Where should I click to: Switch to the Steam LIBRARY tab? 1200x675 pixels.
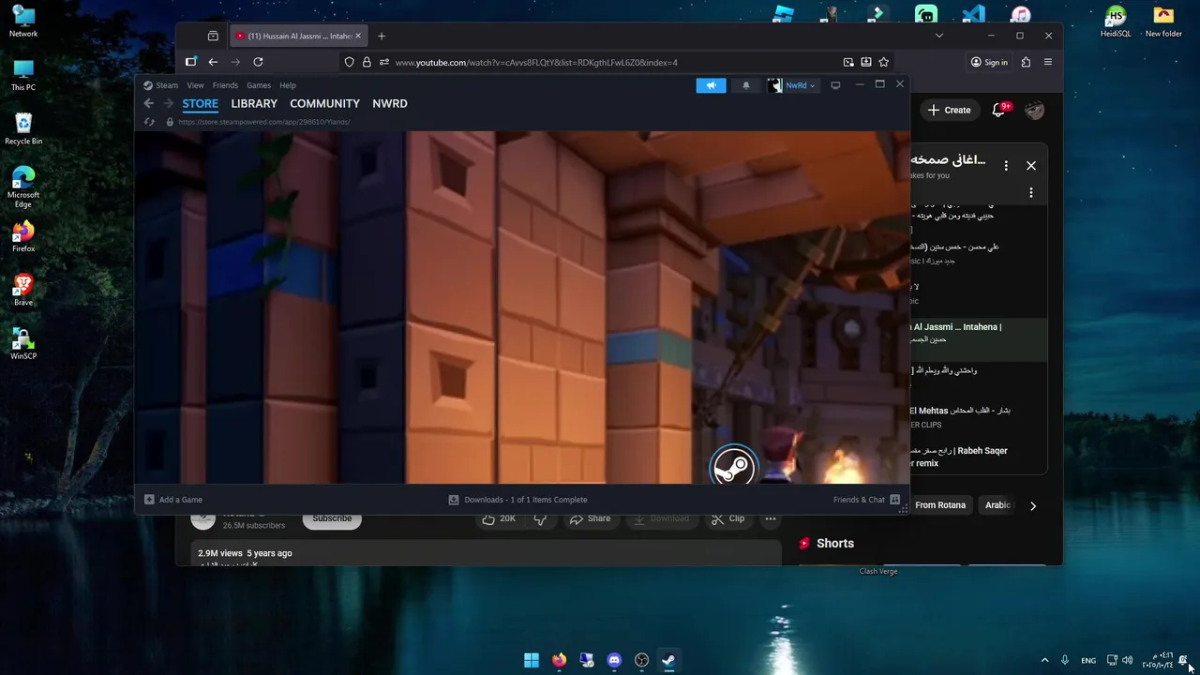click(254, 103)
